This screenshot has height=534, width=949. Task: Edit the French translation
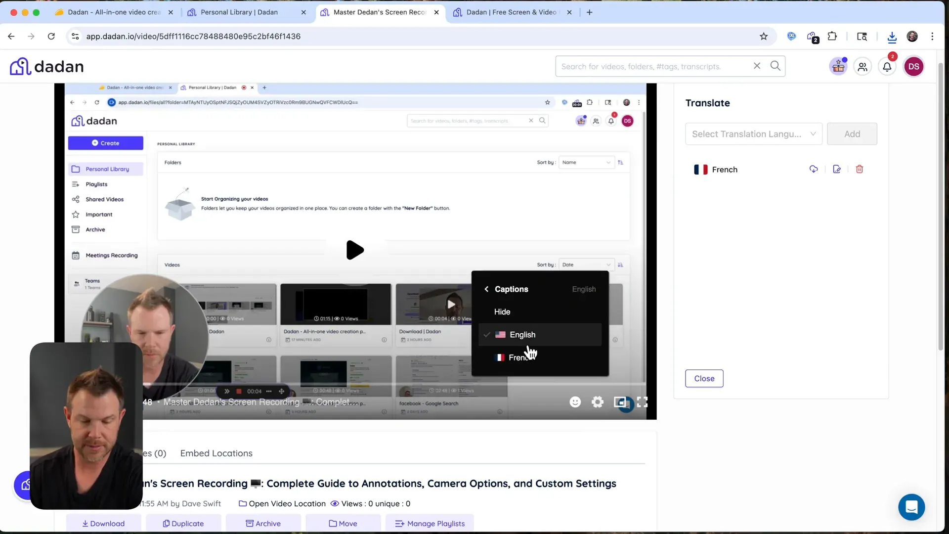click(x=837, y=169)
